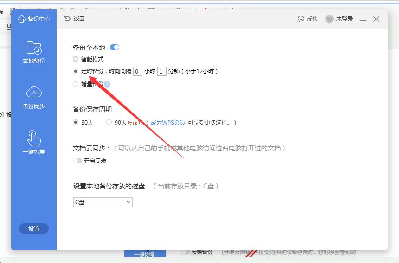This screenshot has height=263, width=399.
Task: Toggle 云端备份 in the background window
Action: (186, 252)
